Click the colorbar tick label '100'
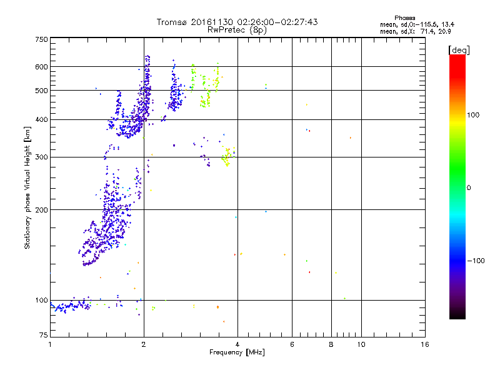500x375 pixels. 473,115
